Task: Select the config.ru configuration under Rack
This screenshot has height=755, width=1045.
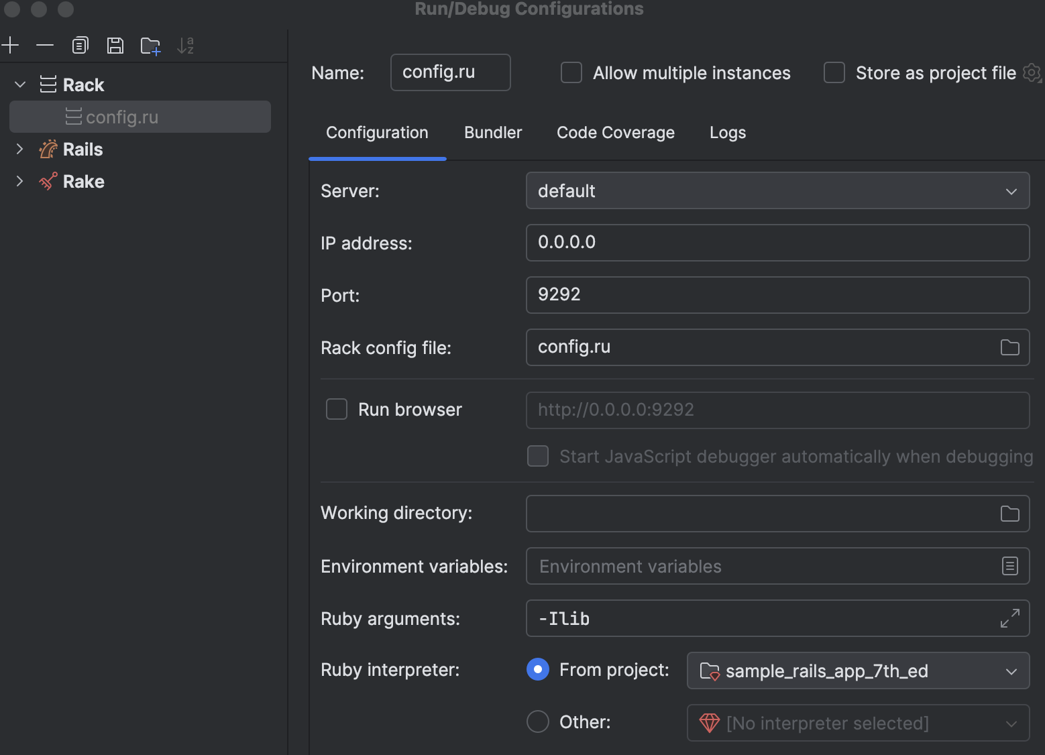Action: point(121,117)
